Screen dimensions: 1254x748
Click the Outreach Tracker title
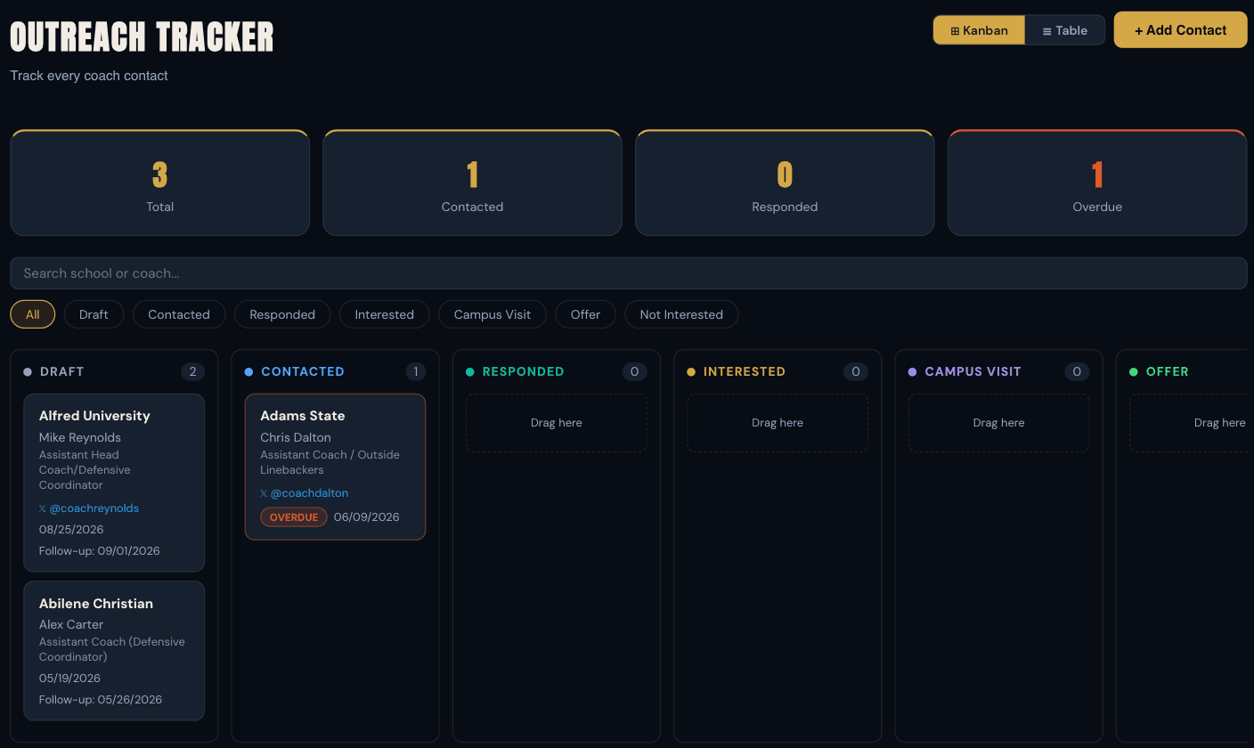point(142,37)
